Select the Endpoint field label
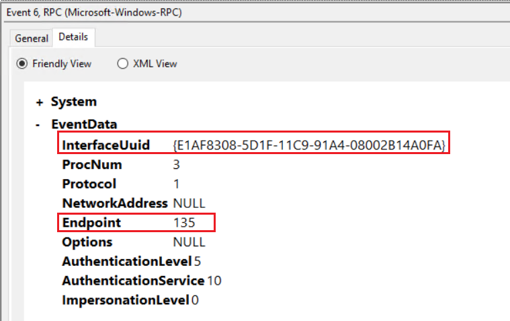This screenshot has height=321, width=510. pyautogui.click(x=91, y=222)
